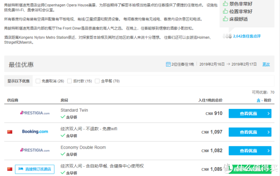Open the 2,642条住客点评 reviews link

247,36
